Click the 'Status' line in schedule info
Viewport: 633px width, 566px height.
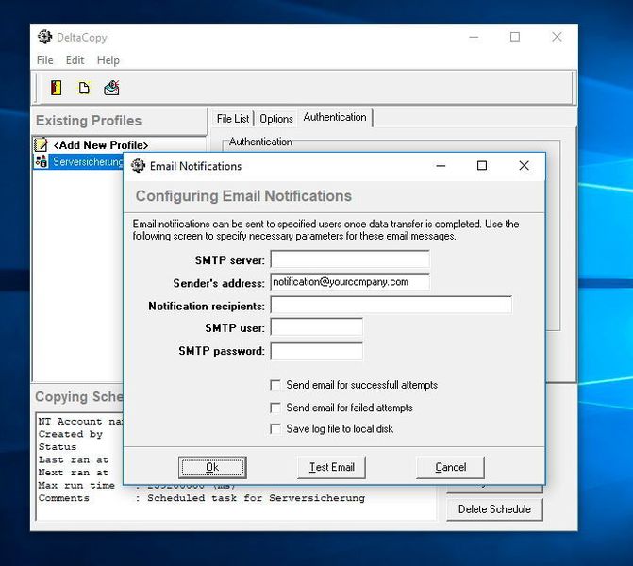[x=58, y=447]
